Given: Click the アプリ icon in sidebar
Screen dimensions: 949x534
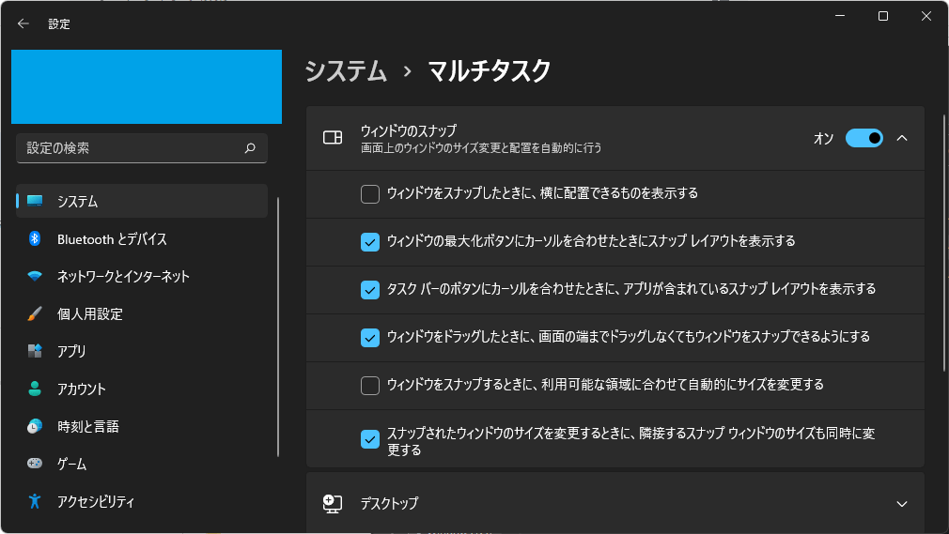Looking at the screenshot, I should [x=35, y=351].
